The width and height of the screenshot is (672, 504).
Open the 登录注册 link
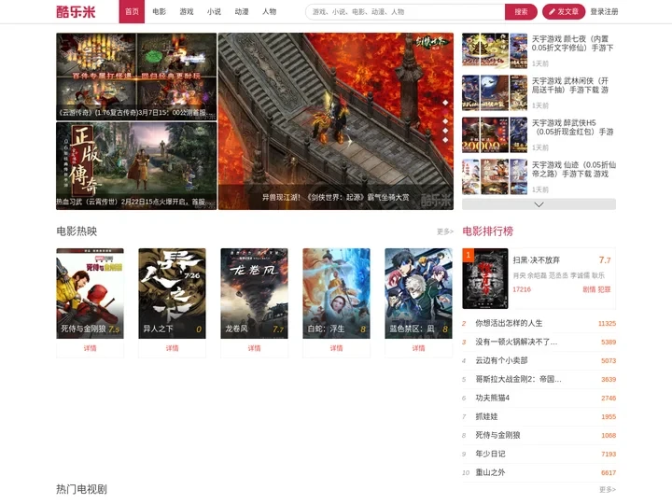click(x=604, y=12)
